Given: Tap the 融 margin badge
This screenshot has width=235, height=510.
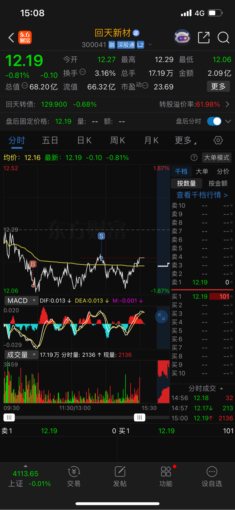Looking at the screenshot, I should point(112,45).
